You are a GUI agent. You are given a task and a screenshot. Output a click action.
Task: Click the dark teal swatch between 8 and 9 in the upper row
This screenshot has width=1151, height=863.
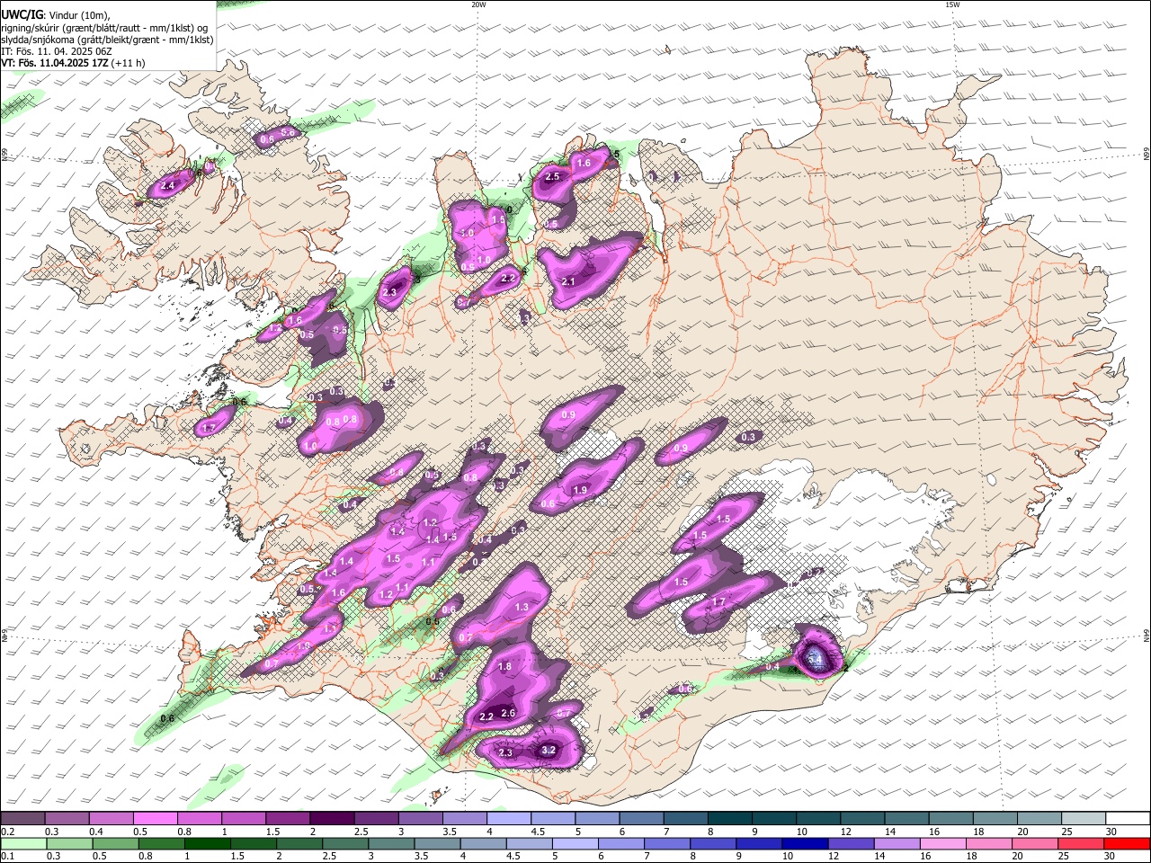(731, 819)
